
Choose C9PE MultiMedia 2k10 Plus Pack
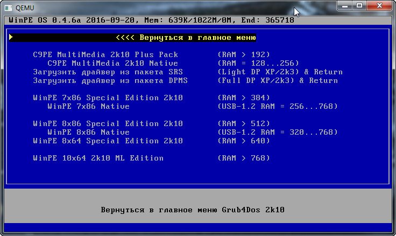[105, 54]
